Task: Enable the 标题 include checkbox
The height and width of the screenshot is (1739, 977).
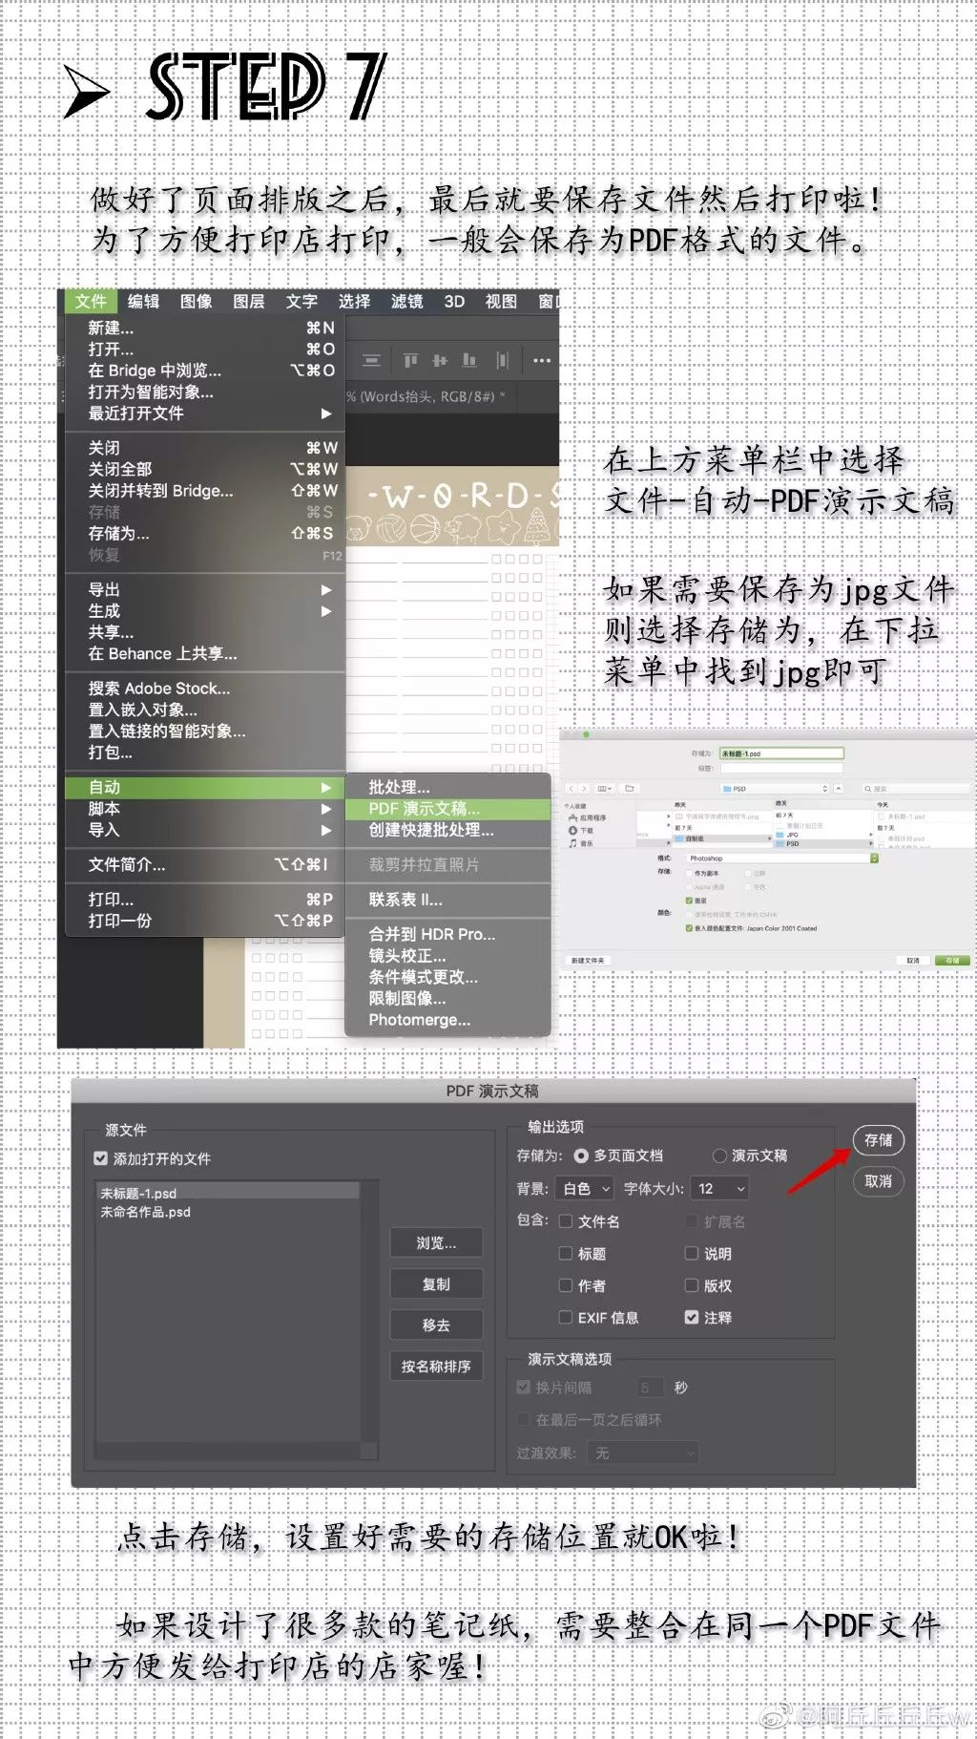Action: coord(565,1254)
